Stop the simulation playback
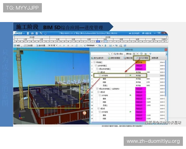186x149 pixels. pyautogui.click(x=68, y=46)
